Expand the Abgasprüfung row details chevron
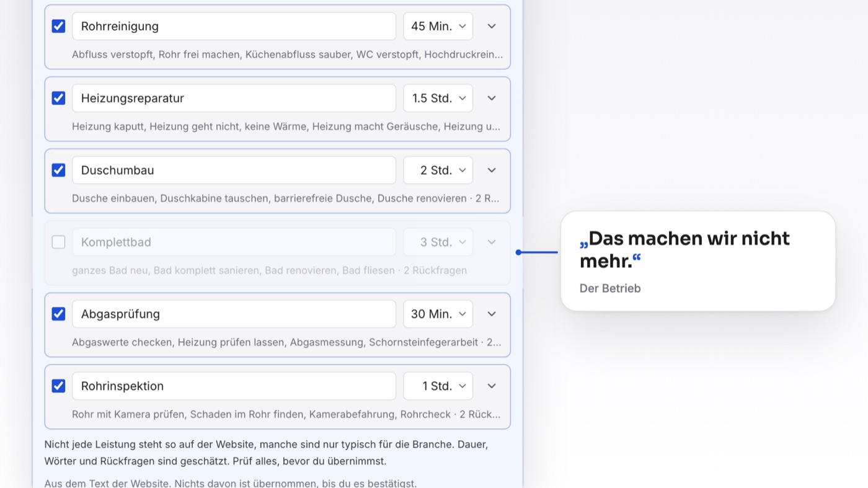Image resolution: width=868 pixels, height=488 pixels. [492, 314]
